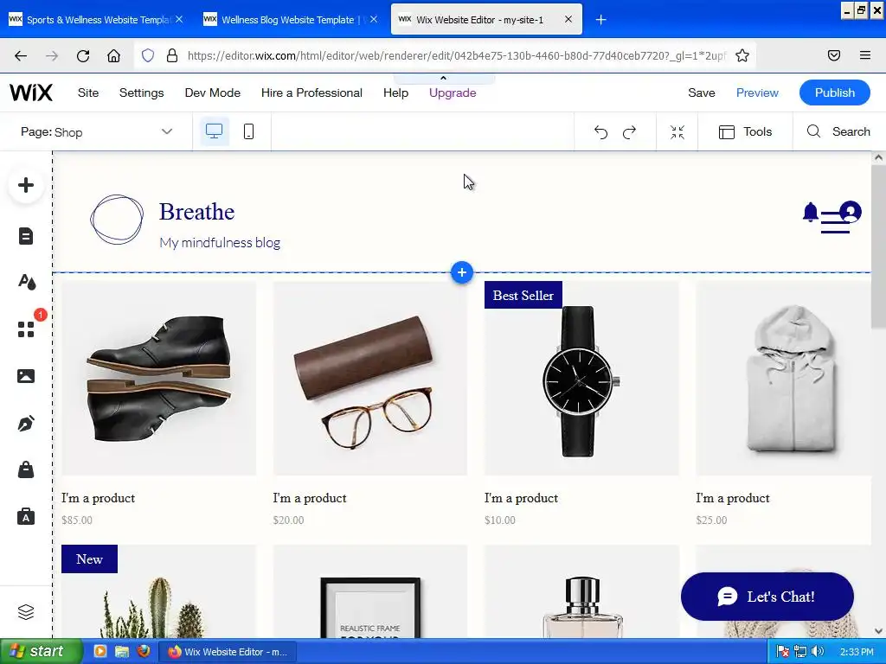Screen dimensions: 886x664
Task: Click the canvas vertical scrollbar thumb
Action: (x=878, y=246)
